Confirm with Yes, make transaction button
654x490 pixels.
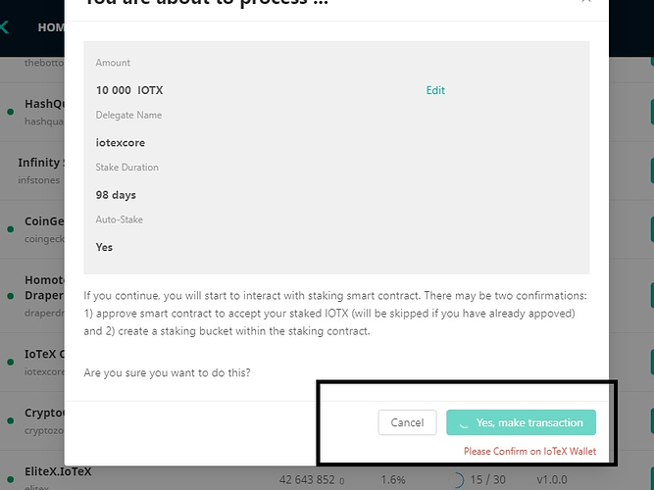521,422
